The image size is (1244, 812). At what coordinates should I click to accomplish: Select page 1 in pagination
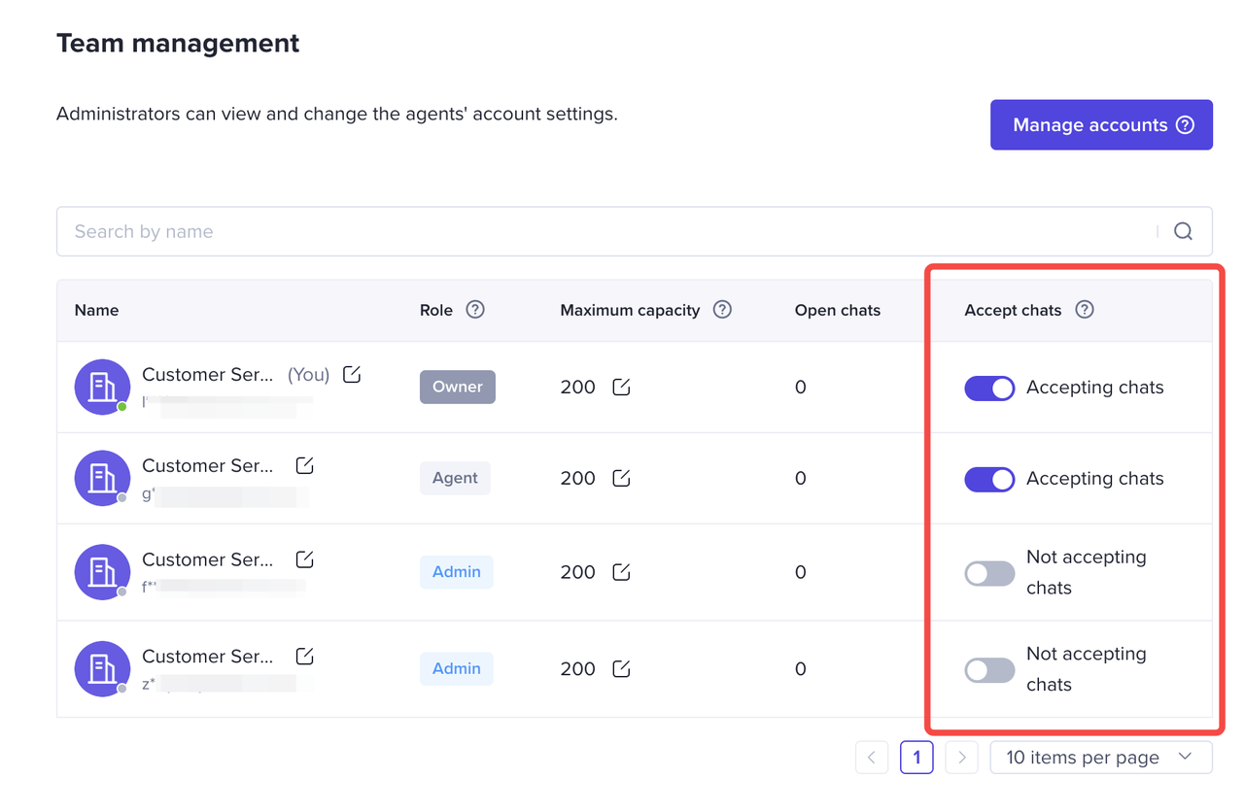pos(916,758)
